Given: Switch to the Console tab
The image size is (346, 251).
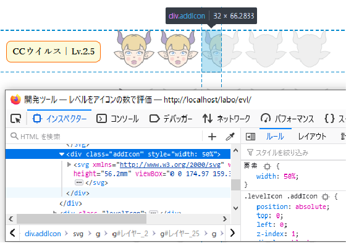Looking at the screenshot, I should [x=117, y=119].
